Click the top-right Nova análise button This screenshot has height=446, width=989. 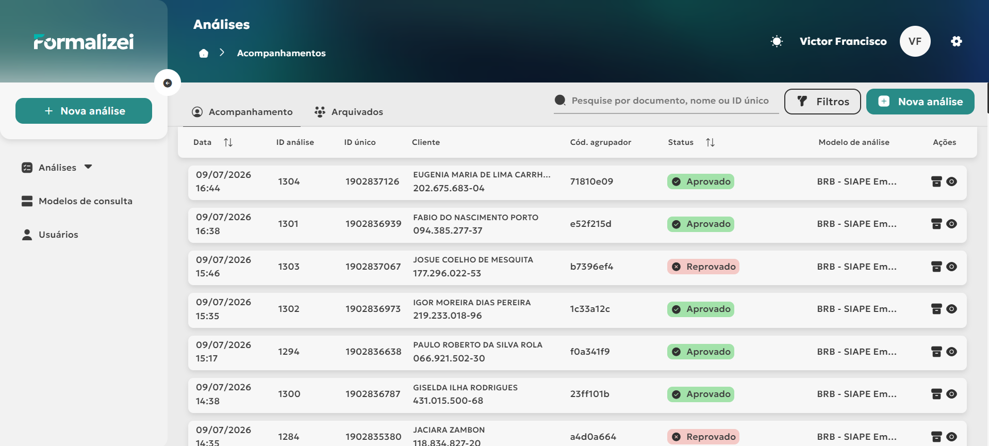click(920, 102)
